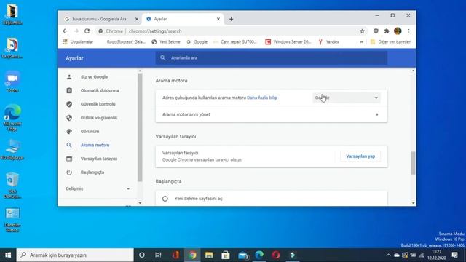Open File Explorer from the taskbar
Screen dimensions: 466x262
click(209, 255)
